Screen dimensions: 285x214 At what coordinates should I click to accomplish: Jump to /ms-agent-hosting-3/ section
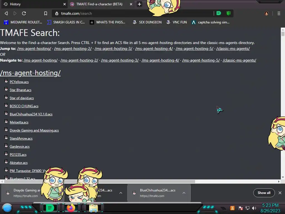coord(114,48)
